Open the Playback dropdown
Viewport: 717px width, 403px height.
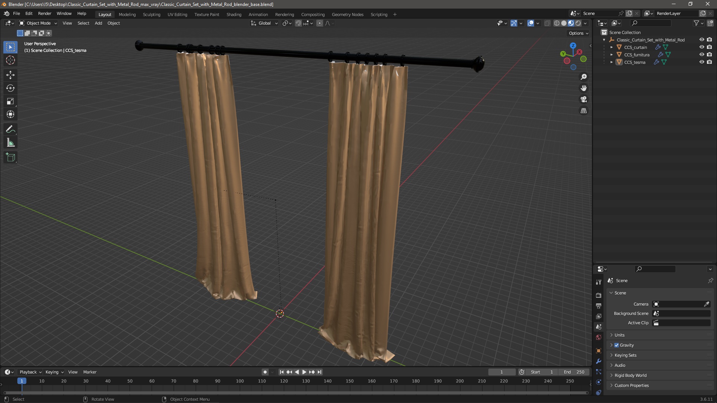point(30,372)
